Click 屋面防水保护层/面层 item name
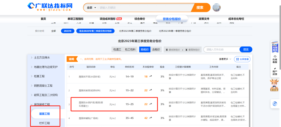The width and height of the screenshot is (281, 127). (x=91, y=104)
